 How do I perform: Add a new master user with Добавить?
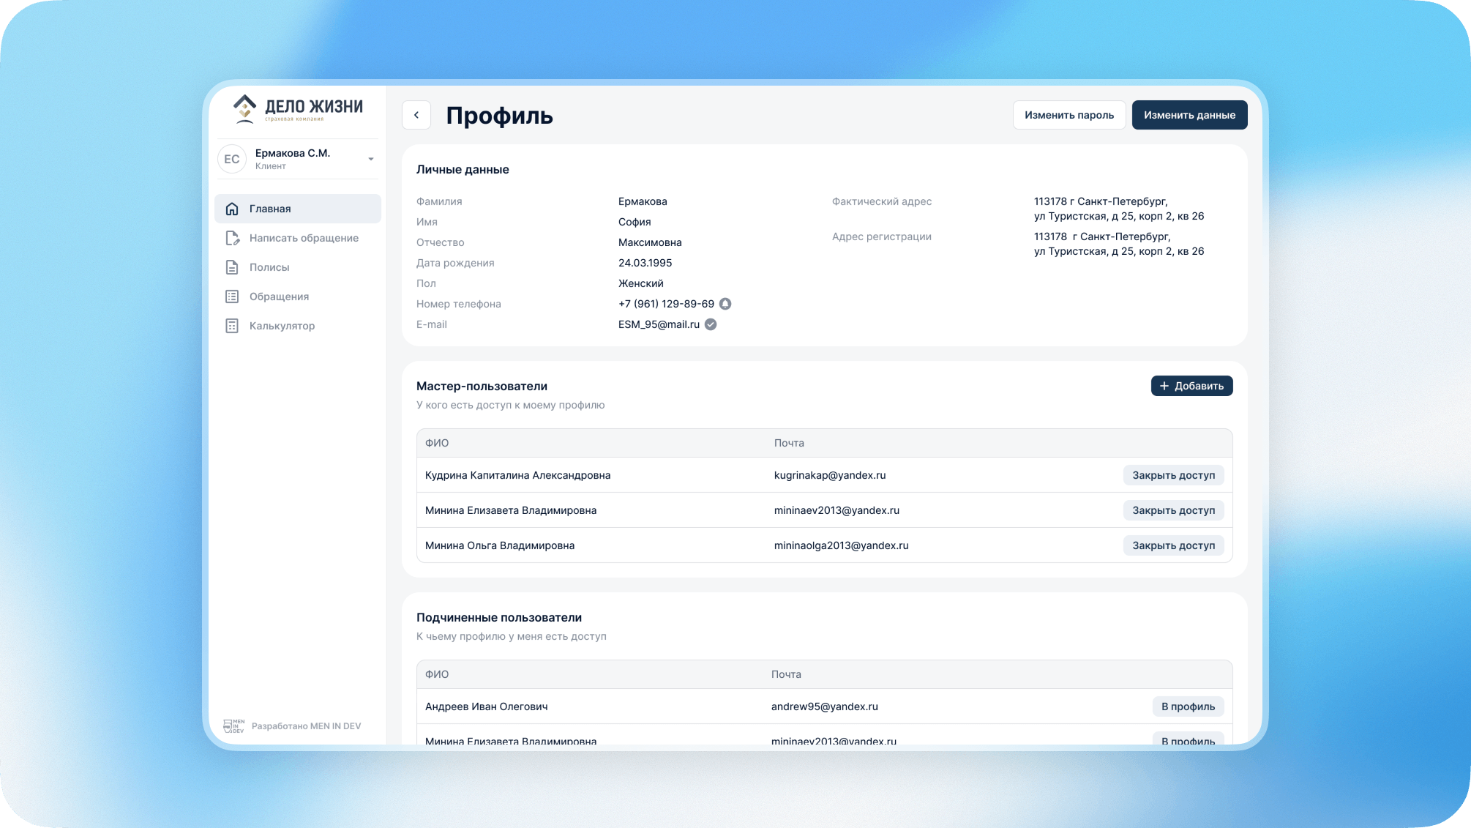click(x=1191, y=386)
